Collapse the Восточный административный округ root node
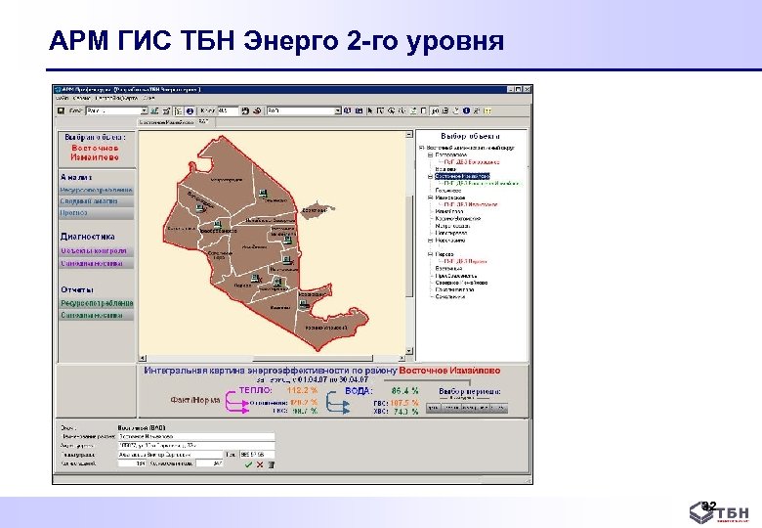 (x=422, y=148)
